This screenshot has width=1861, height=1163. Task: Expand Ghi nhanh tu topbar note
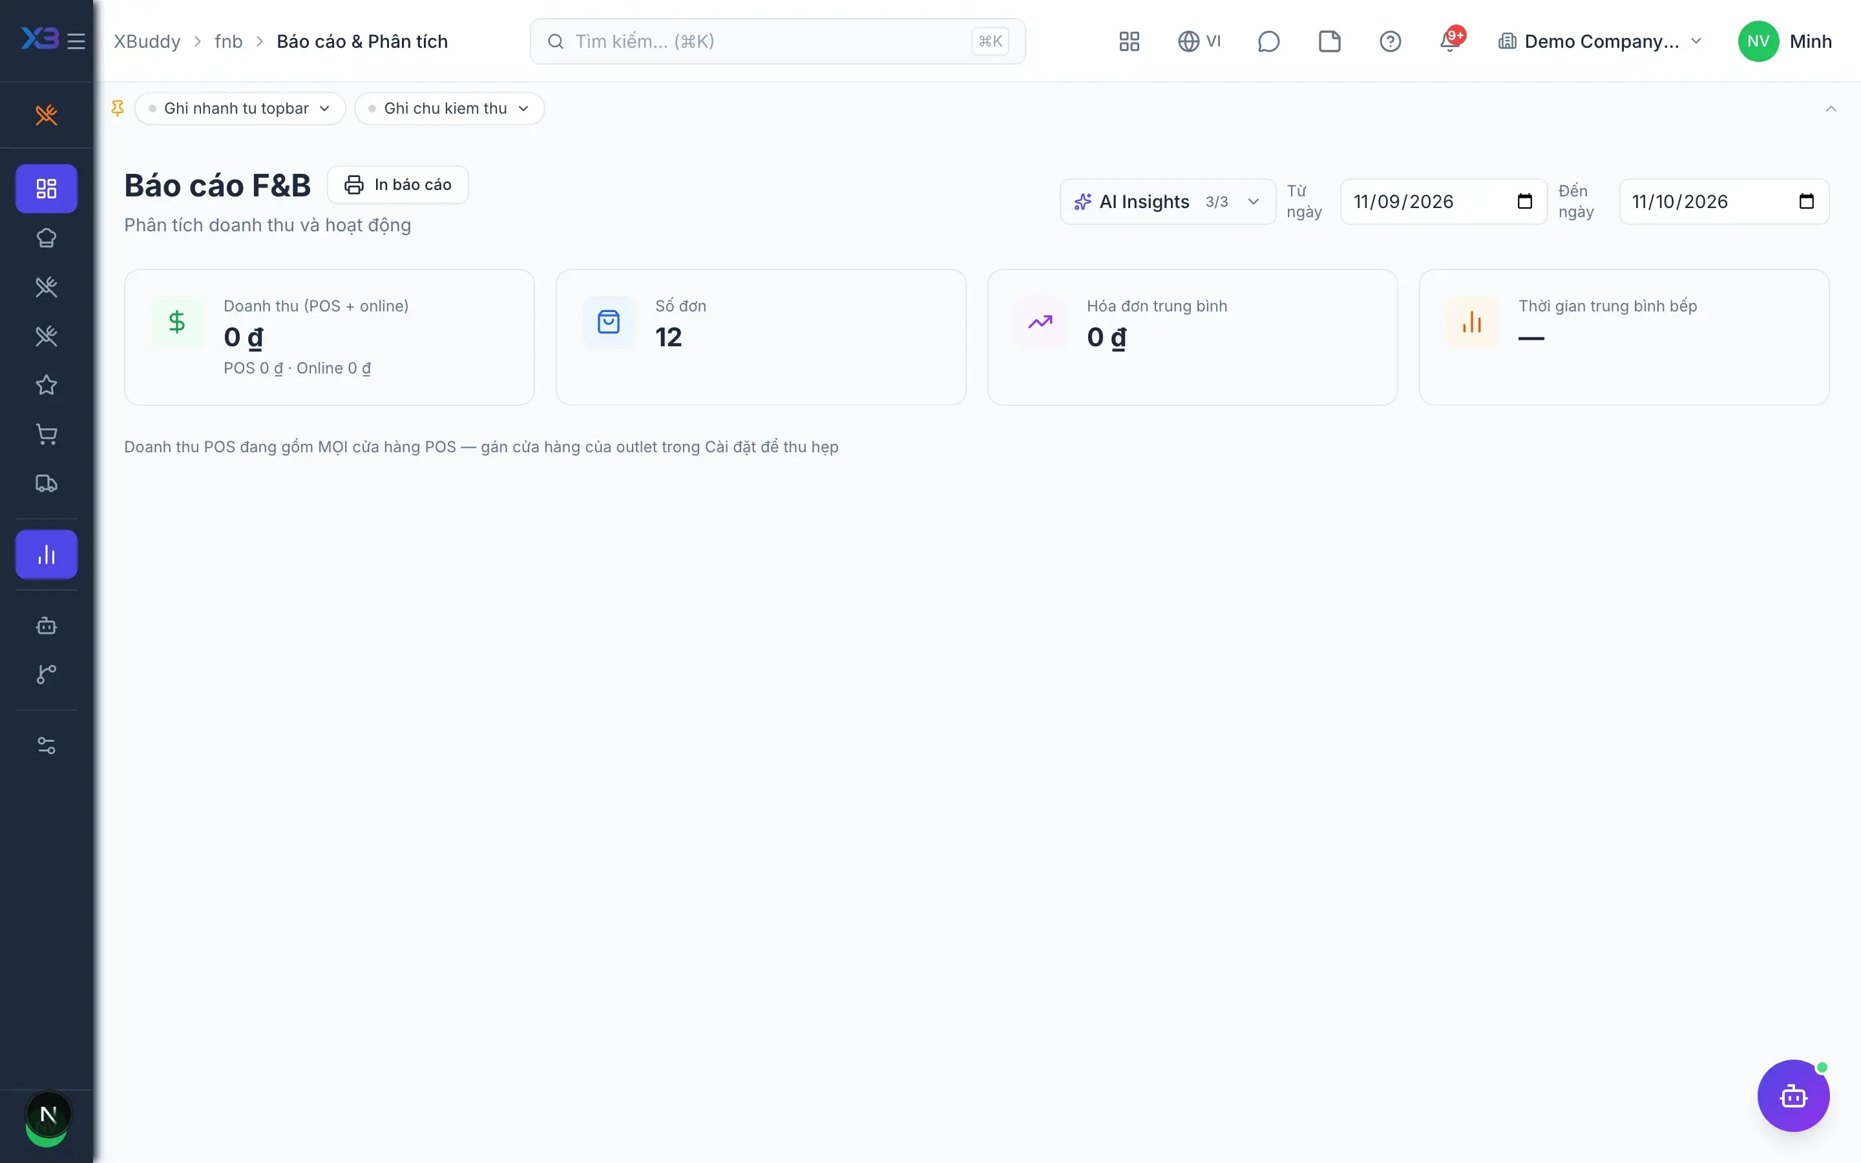[240, 109]
